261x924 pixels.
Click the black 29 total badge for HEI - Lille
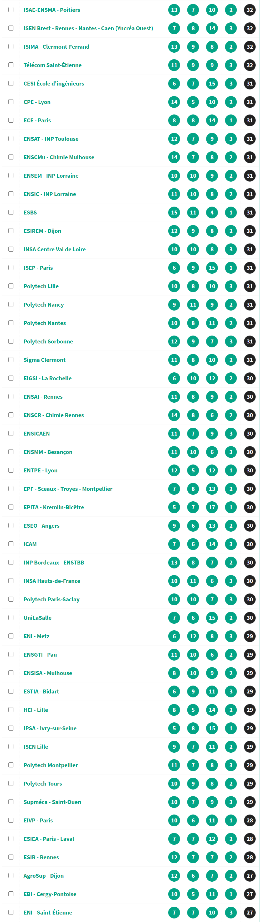249,710
